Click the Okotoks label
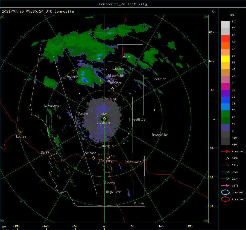The image size is (246, 230). (109, 182)
